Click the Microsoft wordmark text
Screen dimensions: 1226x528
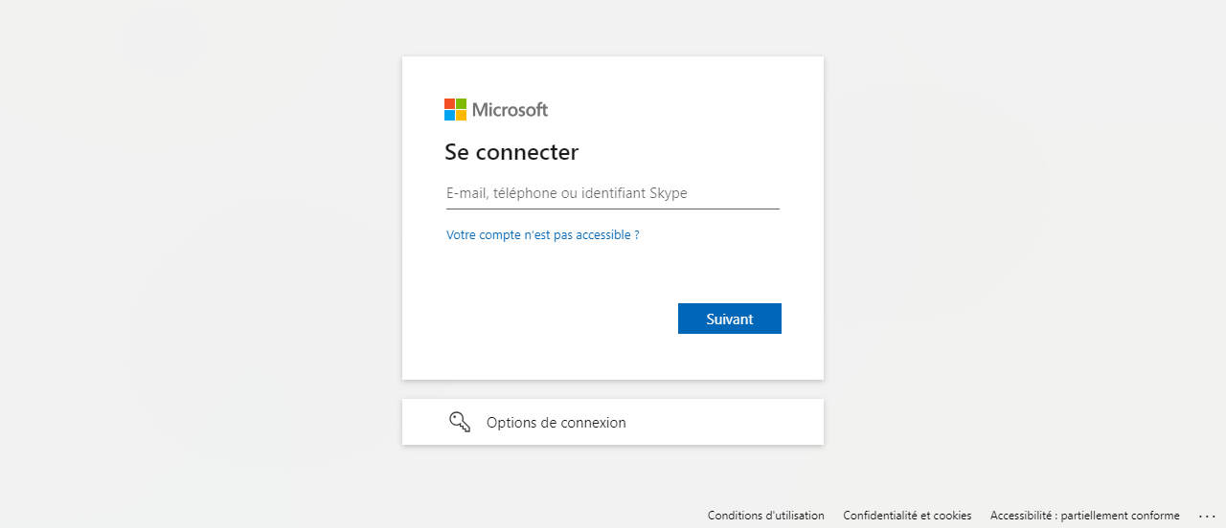coord(510,110)
